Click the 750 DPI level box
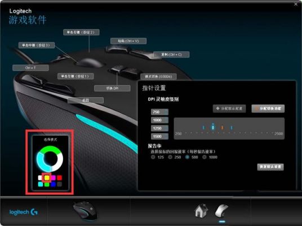 click(159, 112)
